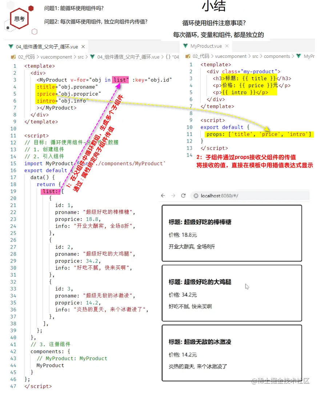The width and height of the screenshot is (320, 395).
Task: Open the 04_组件通信_父向子_循环.vue breadcrumb
Action: click(x=128, y=57)
